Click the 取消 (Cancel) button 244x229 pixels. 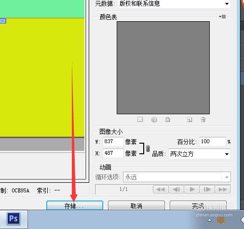[x=136, y=205]
